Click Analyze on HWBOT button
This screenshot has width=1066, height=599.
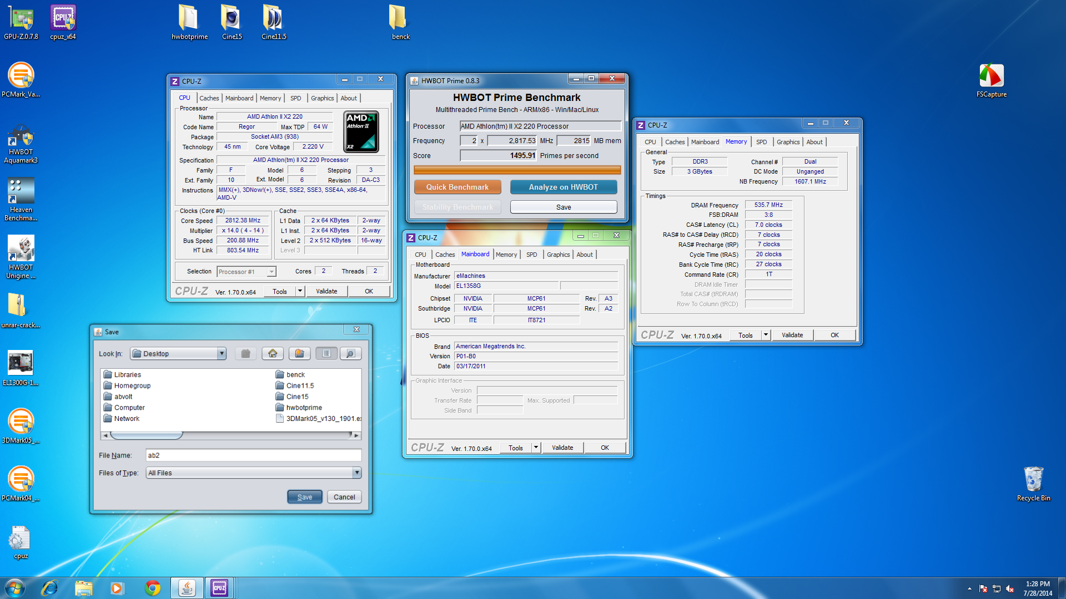[x=564, y=187]
